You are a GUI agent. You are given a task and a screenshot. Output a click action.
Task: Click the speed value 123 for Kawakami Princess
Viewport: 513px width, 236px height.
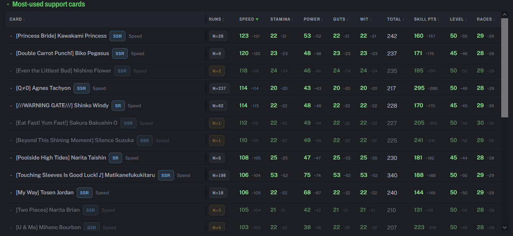tap(244, 36)
